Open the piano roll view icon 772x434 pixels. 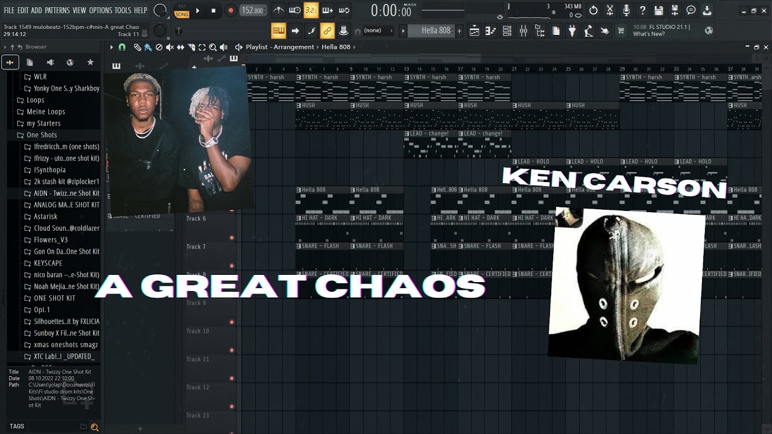click(491, 31)
